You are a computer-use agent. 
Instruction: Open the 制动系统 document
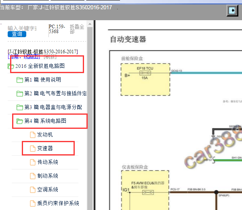(48, 176)
